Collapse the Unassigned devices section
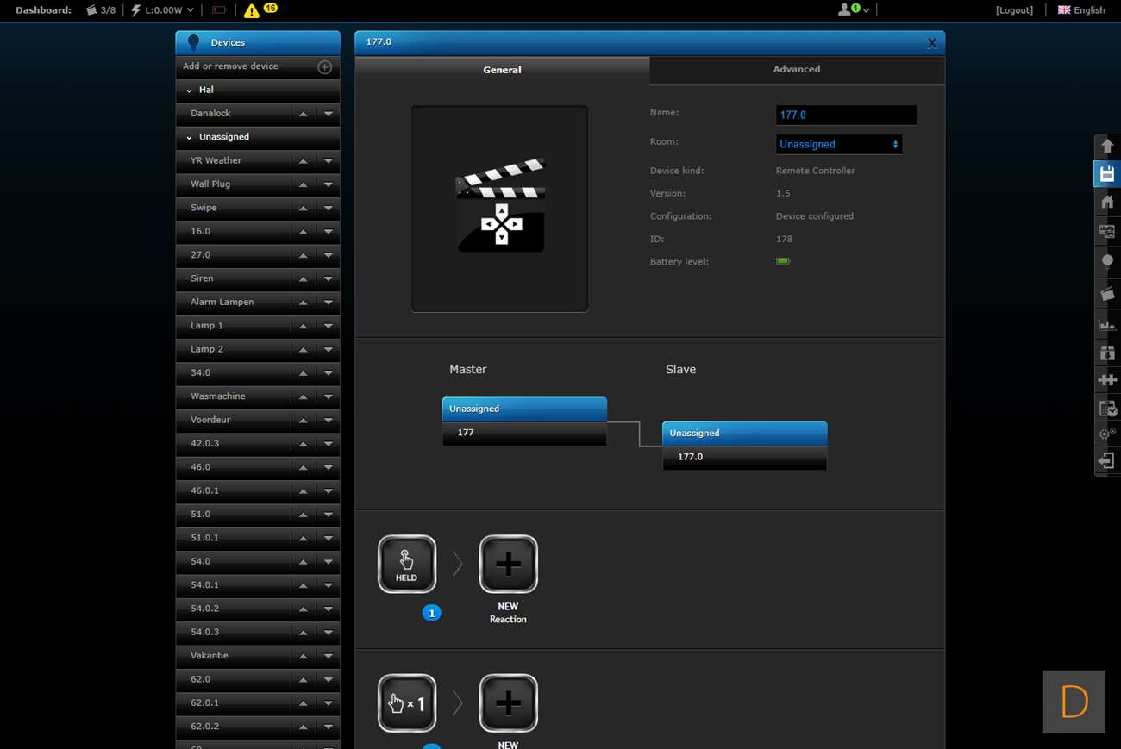The height and width of the screenshot is (749, 1121). click(x=190, y=138)
